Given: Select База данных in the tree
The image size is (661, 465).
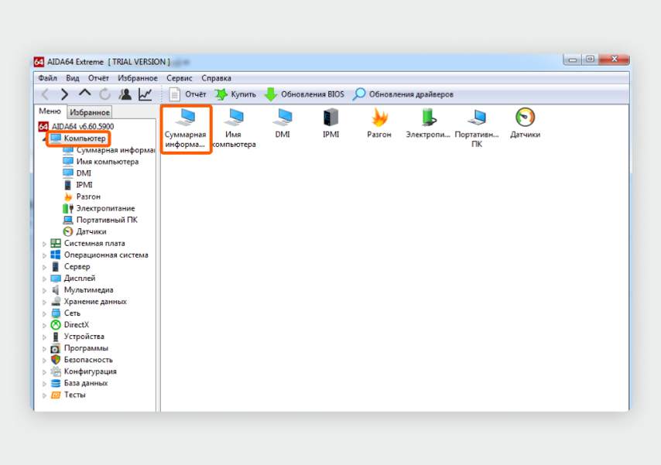Looking at the screenshot, I should click(x=79, y=383).
